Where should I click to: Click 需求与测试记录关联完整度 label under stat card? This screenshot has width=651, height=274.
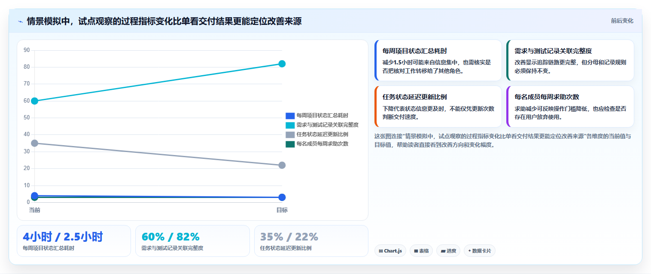pyautogui.click(x=172, y=248)
